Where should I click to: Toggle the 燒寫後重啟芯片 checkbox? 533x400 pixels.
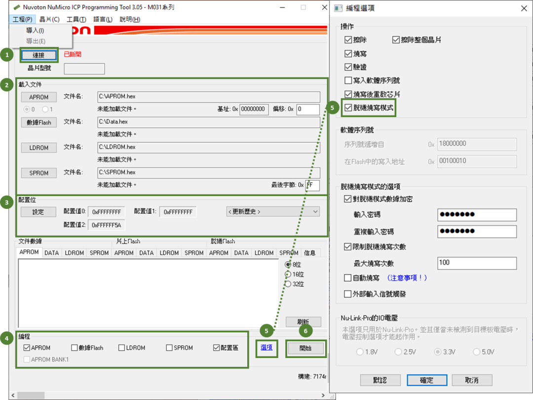coord(348,94)
